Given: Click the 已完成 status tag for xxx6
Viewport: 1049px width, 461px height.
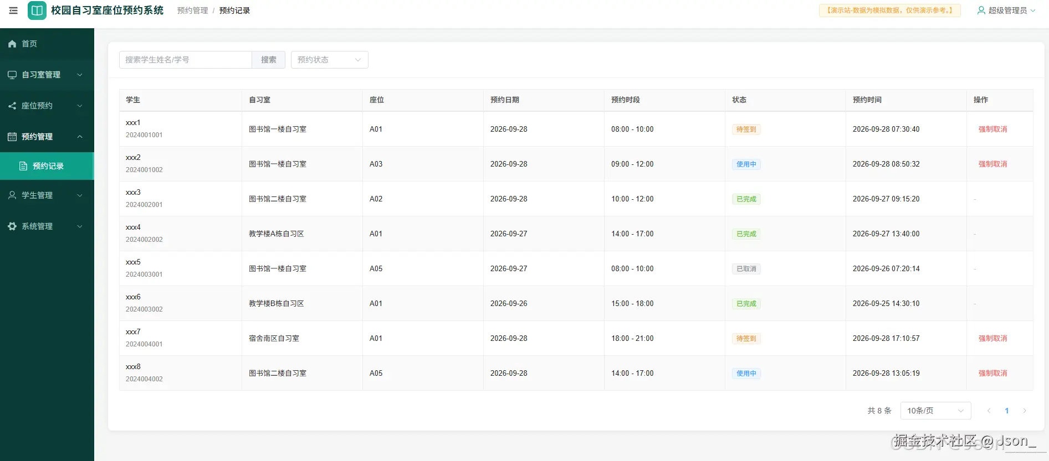Looking at the screenshot, I should tap(746, 304).
